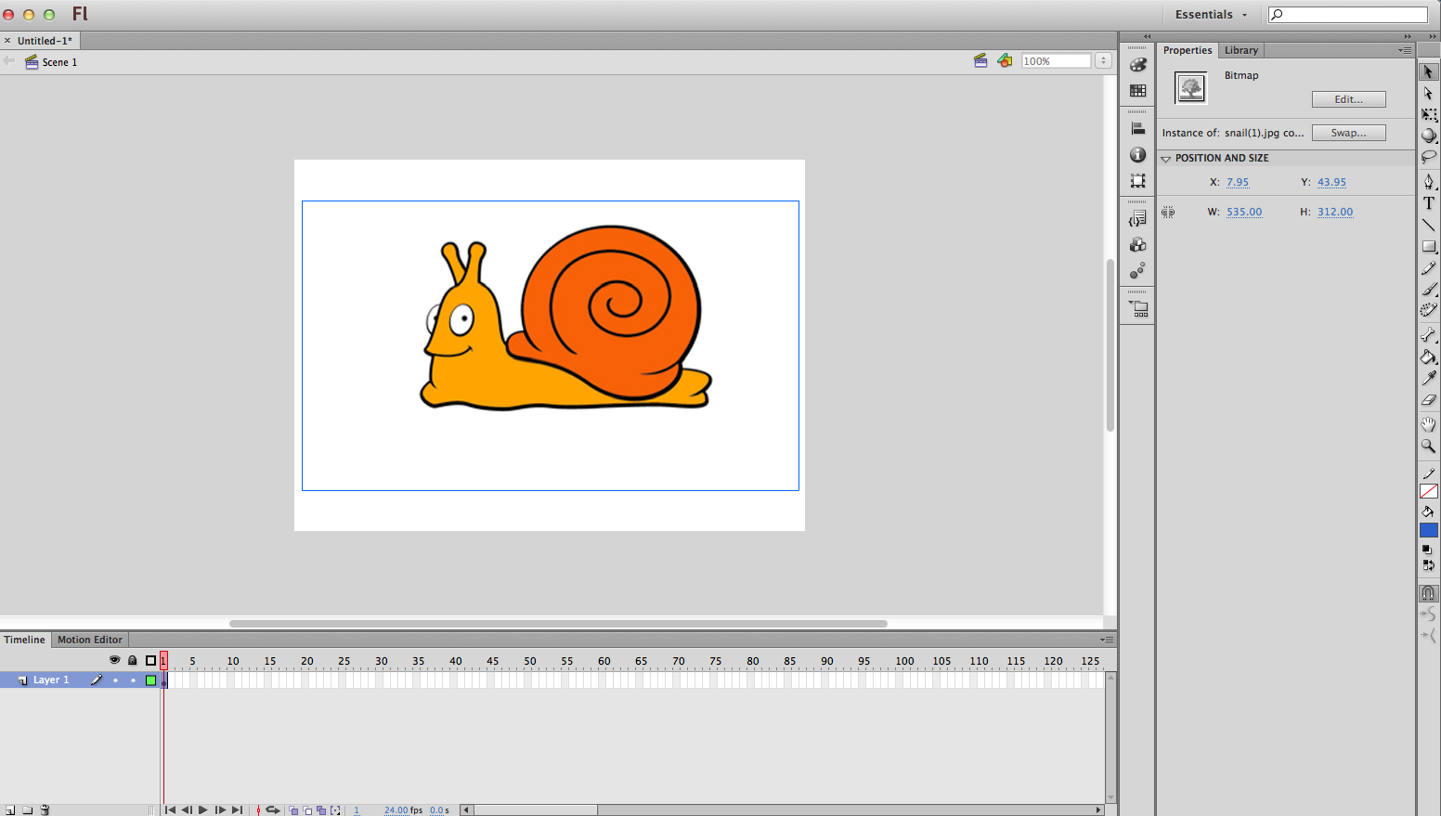Select the Zoom tool
The height and width of the screenshot is (816, 1441).
pos(1429,447)
